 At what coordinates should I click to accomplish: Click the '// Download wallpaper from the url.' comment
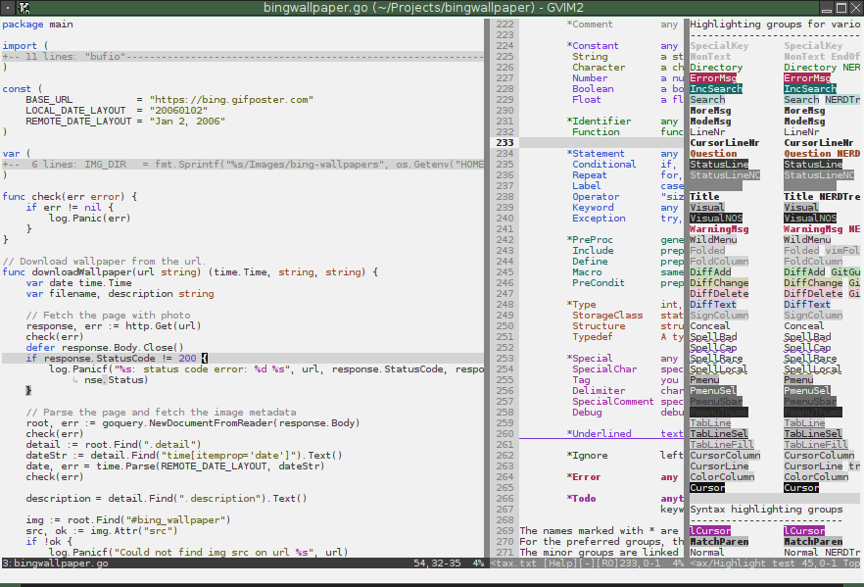coord(104,262)
